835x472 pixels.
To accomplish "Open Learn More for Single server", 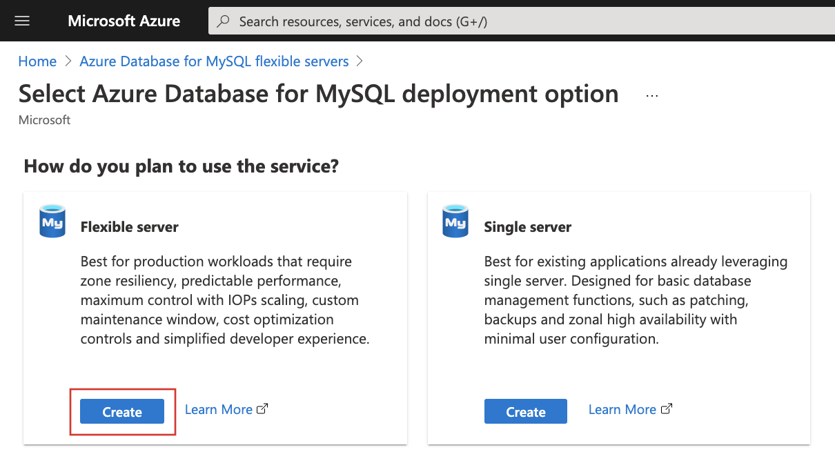I will pos(622,409).
